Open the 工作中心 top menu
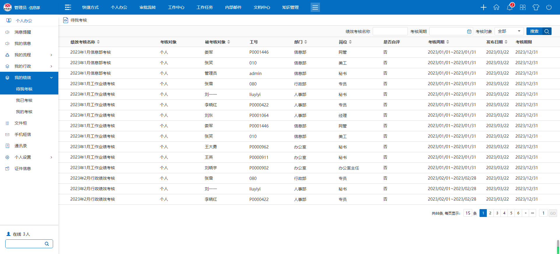This screenshot has width=560, height=254. pyautogui.click(x=176, y=7)
